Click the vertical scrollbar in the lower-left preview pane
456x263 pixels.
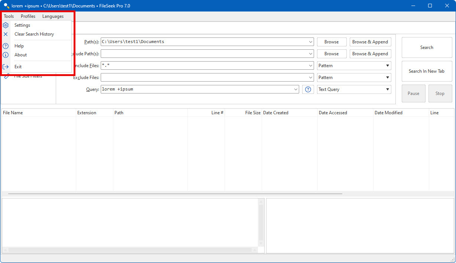coord(261,223)
